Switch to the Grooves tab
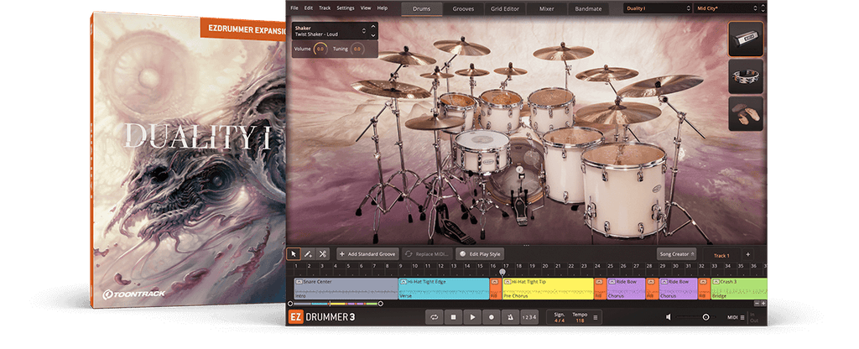This screenshot has height=349, width=859. pos(463,8)
